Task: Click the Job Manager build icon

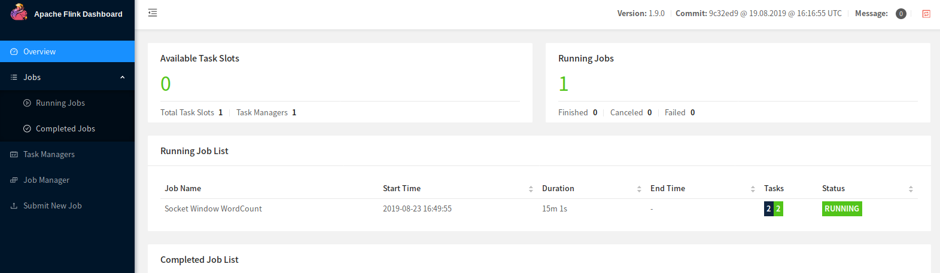Action: [14, 180]
